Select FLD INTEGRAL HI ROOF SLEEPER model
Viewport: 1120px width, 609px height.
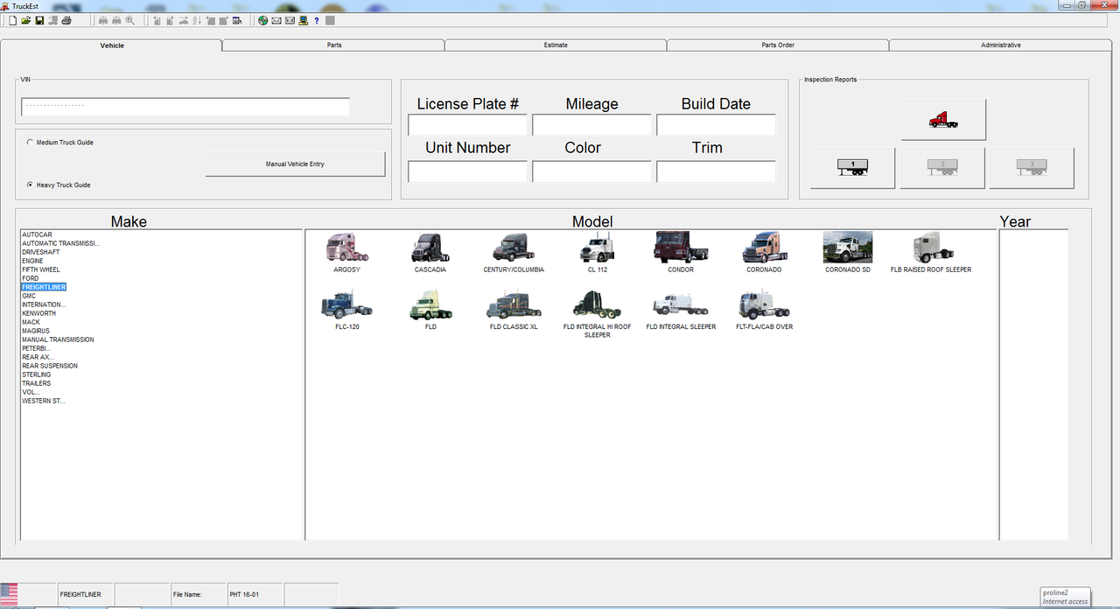[x=597, y=314]
